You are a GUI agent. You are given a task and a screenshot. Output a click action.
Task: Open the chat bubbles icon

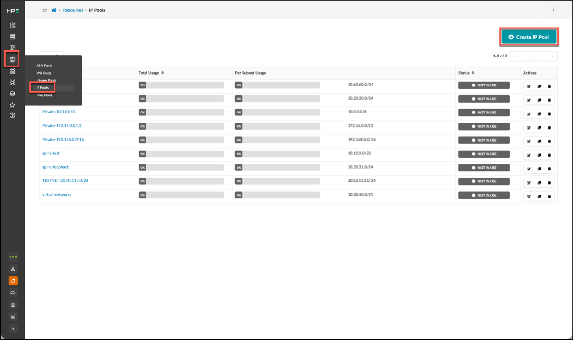click(13, 293)
